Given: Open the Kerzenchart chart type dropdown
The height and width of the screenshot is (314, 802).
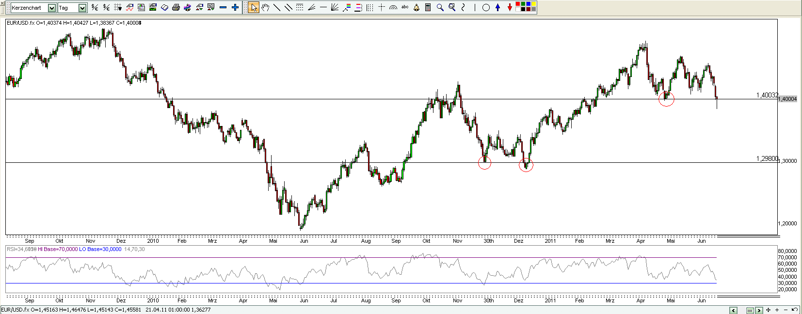Looking at the screenshot, I should click(x=52, y=8).
